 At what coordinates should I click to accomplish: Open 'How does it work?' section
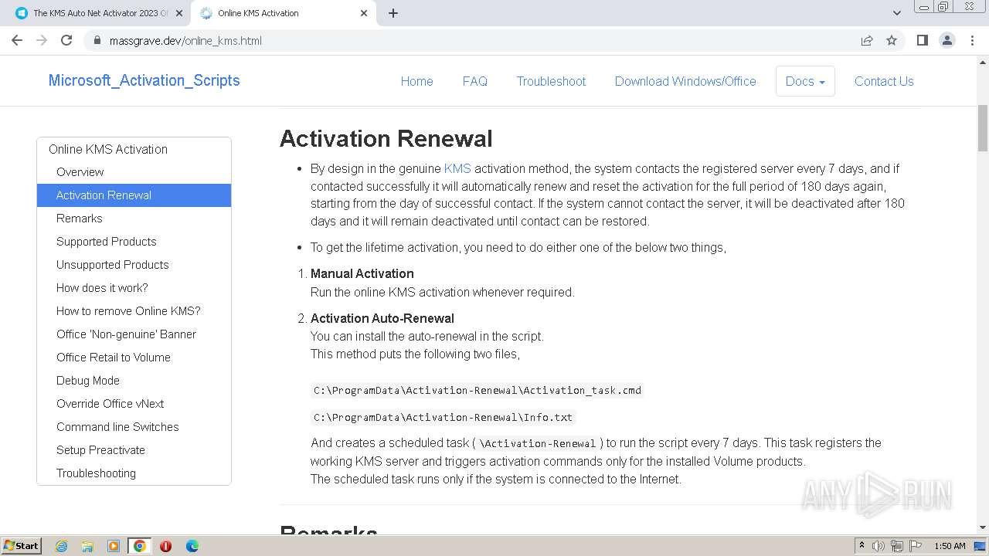coord(134,288)
